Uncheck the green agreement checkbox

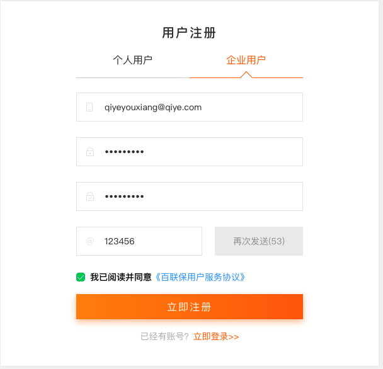click(81, 277)
